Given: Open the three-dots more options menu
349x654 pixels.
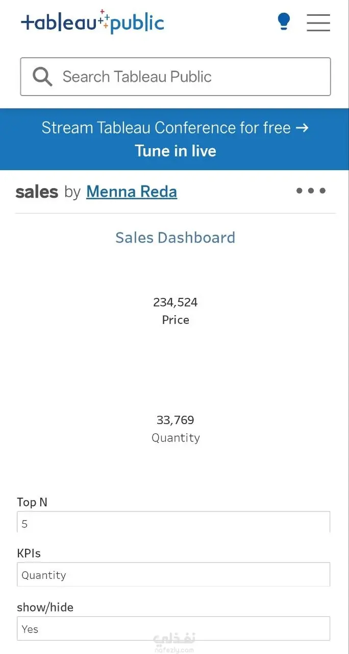Looking at the screenshot, I should (311, 191).
